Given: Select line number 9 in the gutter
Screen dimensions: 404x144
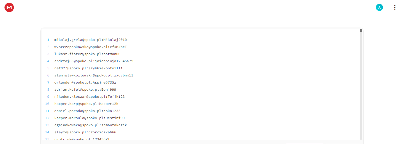Looking at the screenshot, I should [48, 97].
